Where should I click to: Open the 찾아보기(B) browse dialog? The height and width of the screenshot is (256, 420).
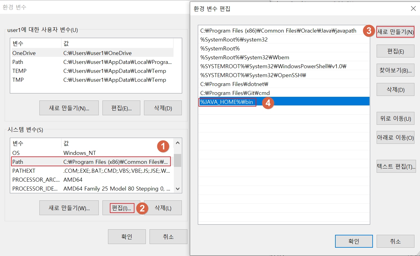395,70
